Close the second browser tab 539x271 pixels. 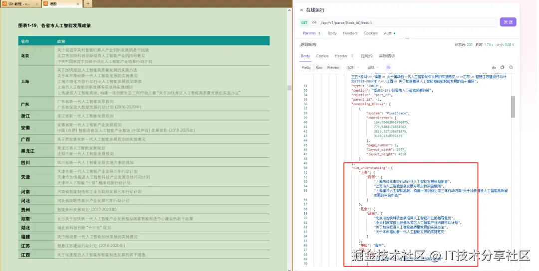[x=78, y=4]
